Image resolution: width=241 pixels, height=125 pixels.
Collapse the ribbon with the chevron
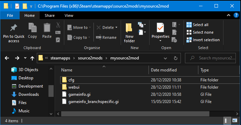click(229, 15)
